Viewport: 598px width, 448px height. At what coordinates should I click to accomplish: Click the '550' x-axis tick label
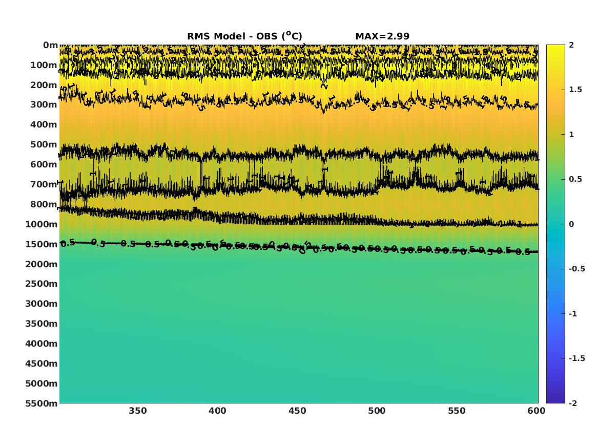coord(457,411)
